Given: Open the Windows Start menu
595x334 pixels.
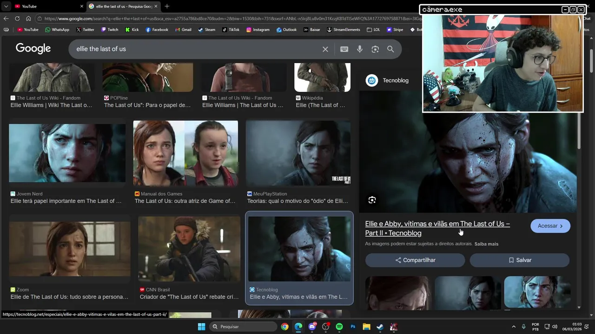Looking at the screenshot, I should [201, 327].
